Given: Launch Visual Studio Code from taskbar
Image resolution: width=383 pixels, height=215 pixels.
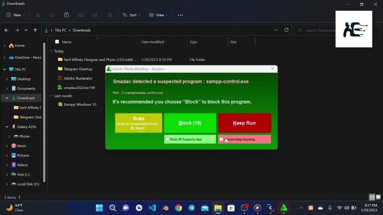Looking at the screenshot, I should [152, 208].
